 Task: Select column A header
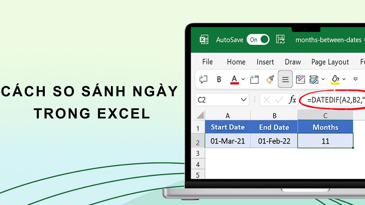[228, 115]
